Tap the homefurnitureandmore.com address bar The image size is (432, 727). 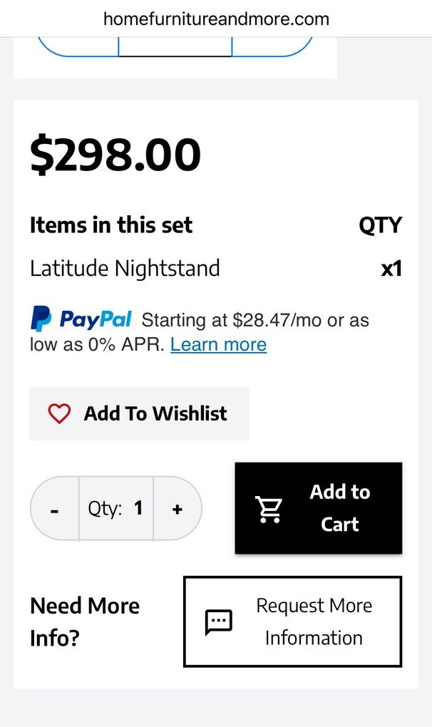point(216,19)
